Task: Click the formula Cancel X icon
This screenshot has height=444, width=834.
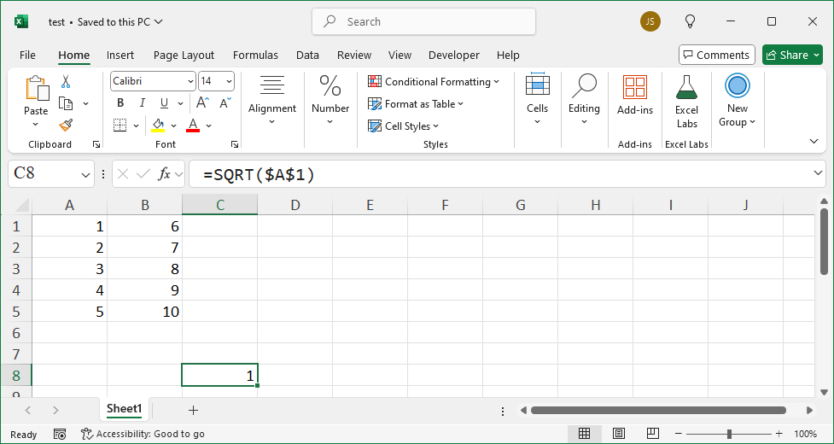Action: [123, 174]
